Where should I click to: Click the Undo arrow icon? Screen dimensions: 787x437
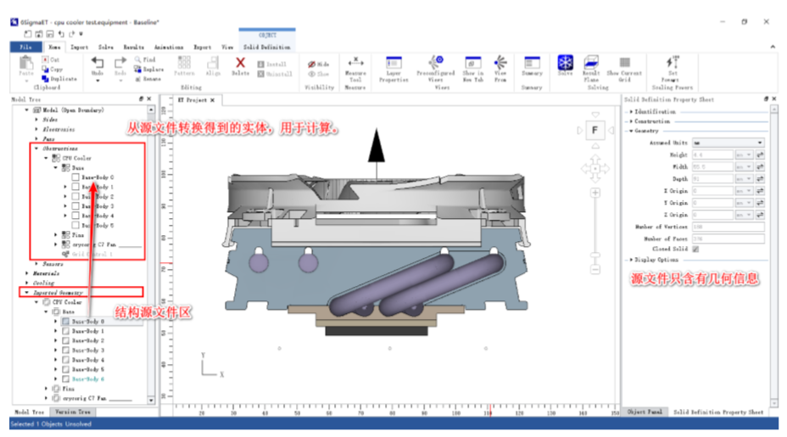tap(98, 64)
